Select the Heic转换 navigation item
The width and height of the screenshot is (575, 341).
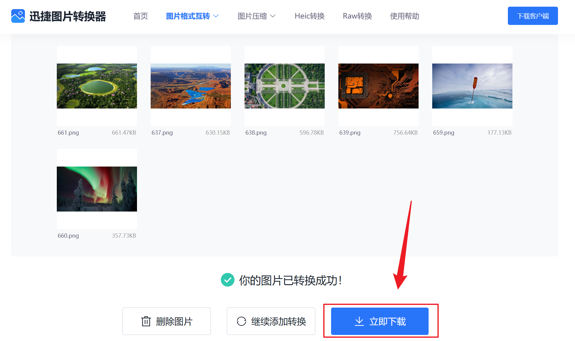pos(309,16)
